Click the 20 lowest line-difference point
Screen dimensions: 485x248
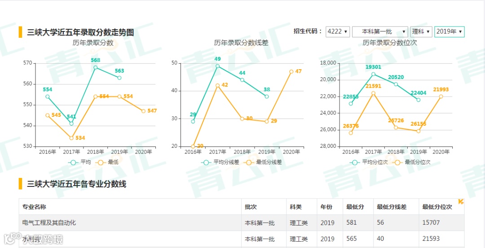[x=193, y=146]
